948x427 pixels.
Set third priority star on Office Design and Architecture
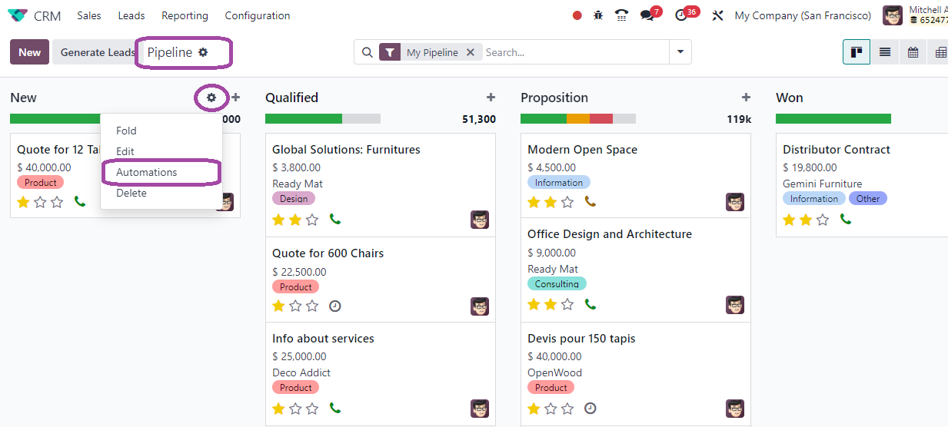[x=567, y=304]
